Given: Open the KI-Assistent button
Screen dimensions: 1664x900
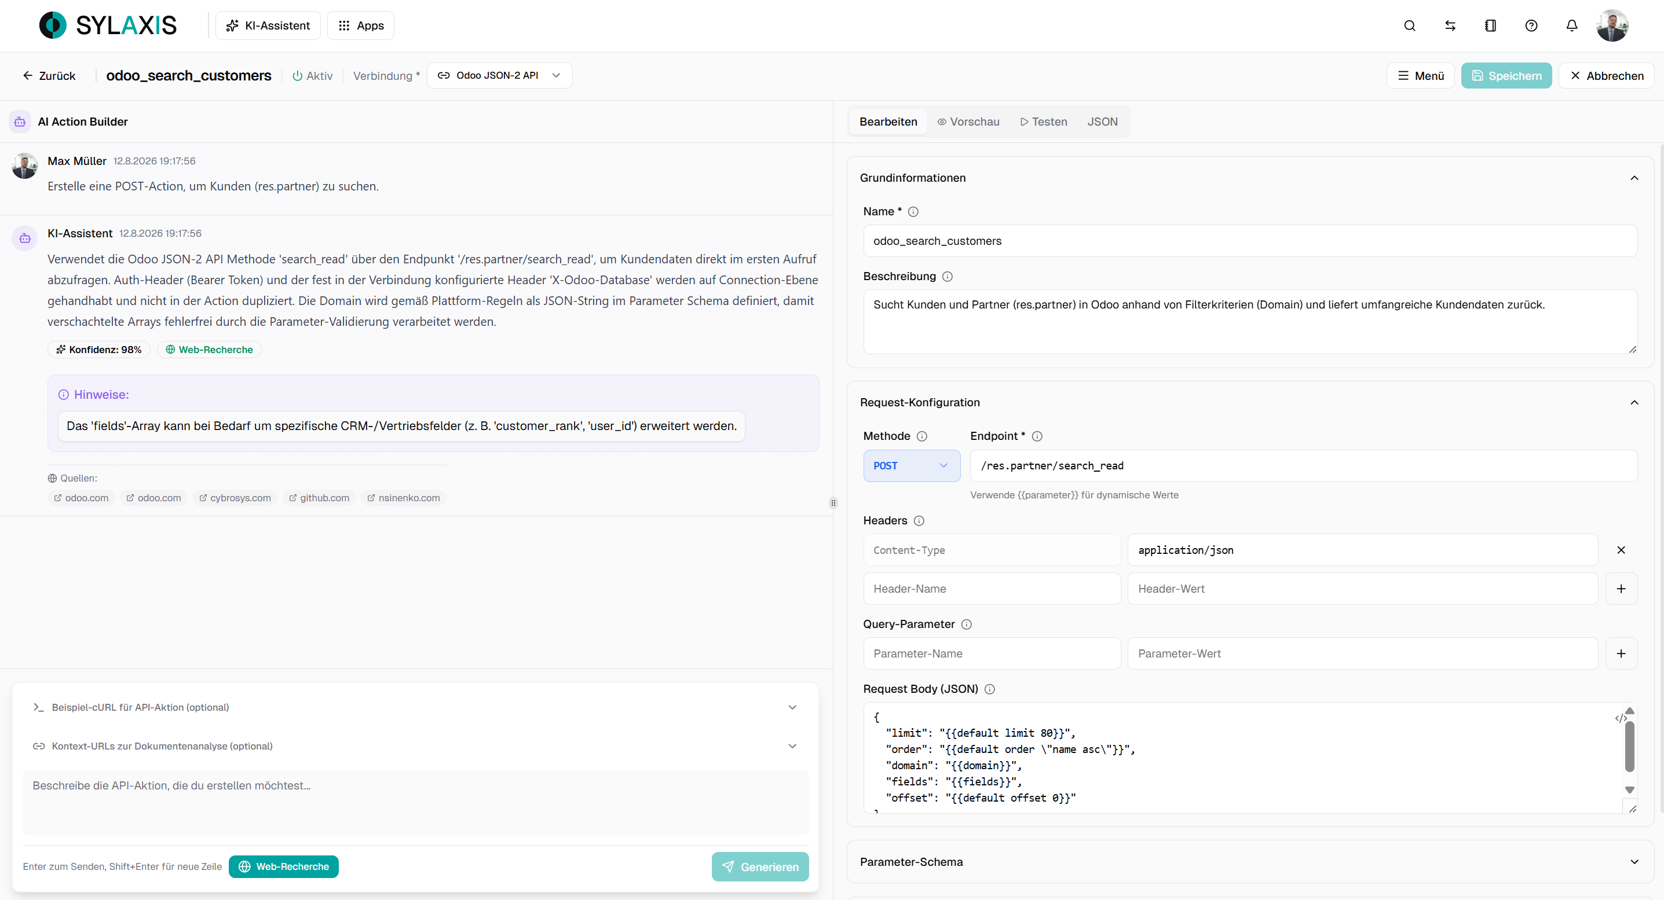Looking at the screenshot, I should (x=268, y=26).
